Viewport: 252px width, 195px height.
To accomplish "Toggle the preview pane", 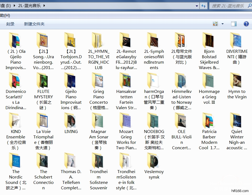I will 234,24.
